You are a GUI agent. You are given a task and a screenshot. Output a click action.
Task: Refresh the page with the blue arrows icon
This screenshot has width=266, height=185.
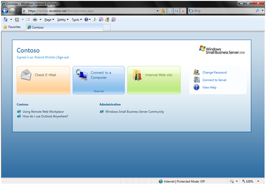tap(177, 11)
